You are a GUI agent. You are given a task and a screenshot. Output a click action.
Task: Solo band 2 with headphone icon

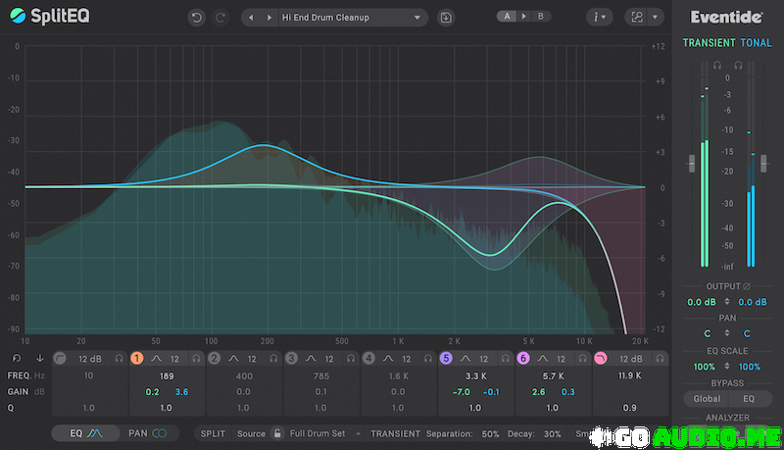[x=273, y=359]
